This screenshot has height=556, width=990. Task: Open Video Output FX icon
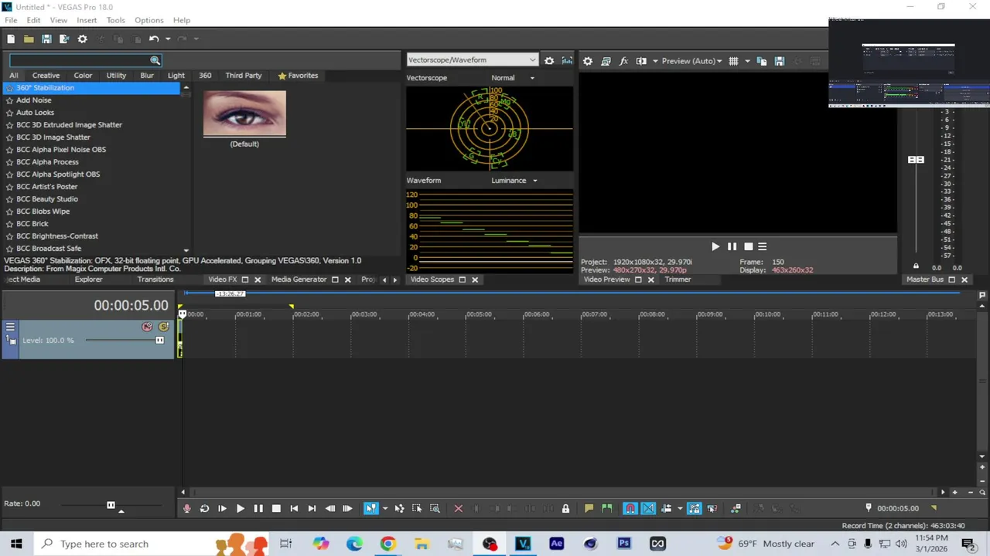point(623,61)
